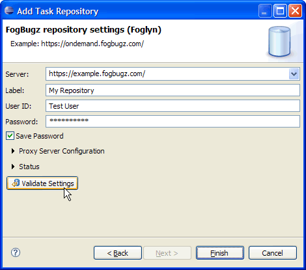The height and width of the screenshot is (270, 306).
Task: Click the disabled Next button
Action: (167, 253)
